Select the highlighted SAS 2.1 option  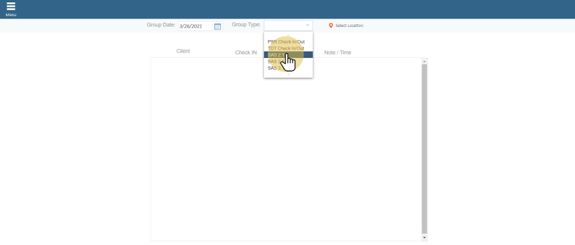tap(276, 55)
